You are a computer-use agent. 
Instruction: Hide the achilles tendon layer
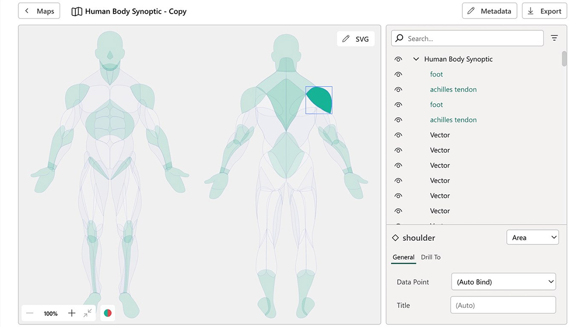pos(398,89)
